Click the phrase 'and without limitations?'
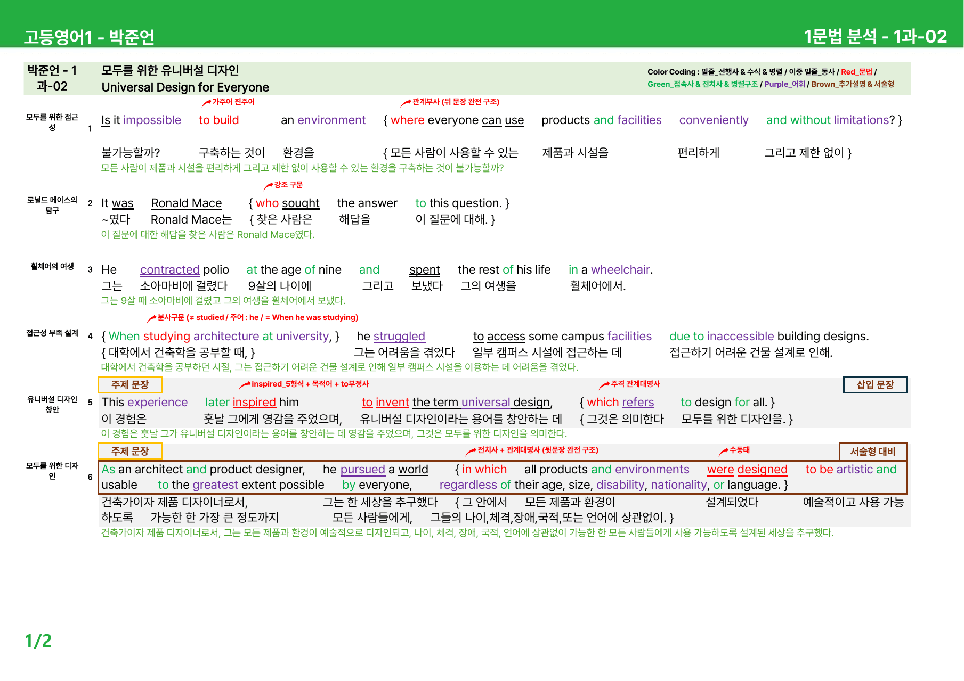Viewport: 964px width, 681px height. (831, 120)
